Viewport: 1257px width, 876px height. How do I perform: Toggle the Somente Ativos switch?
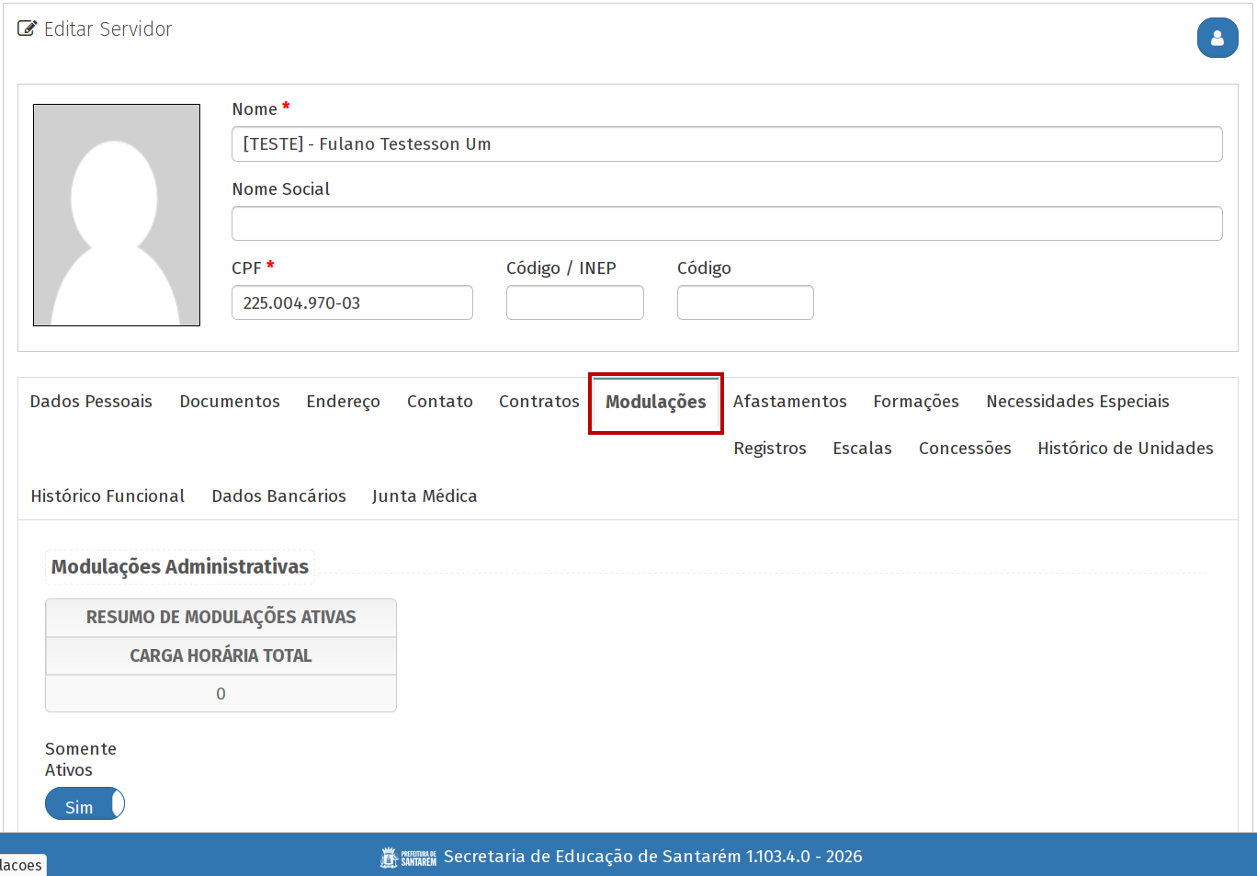pyautogui.click(x=85, y=804)
